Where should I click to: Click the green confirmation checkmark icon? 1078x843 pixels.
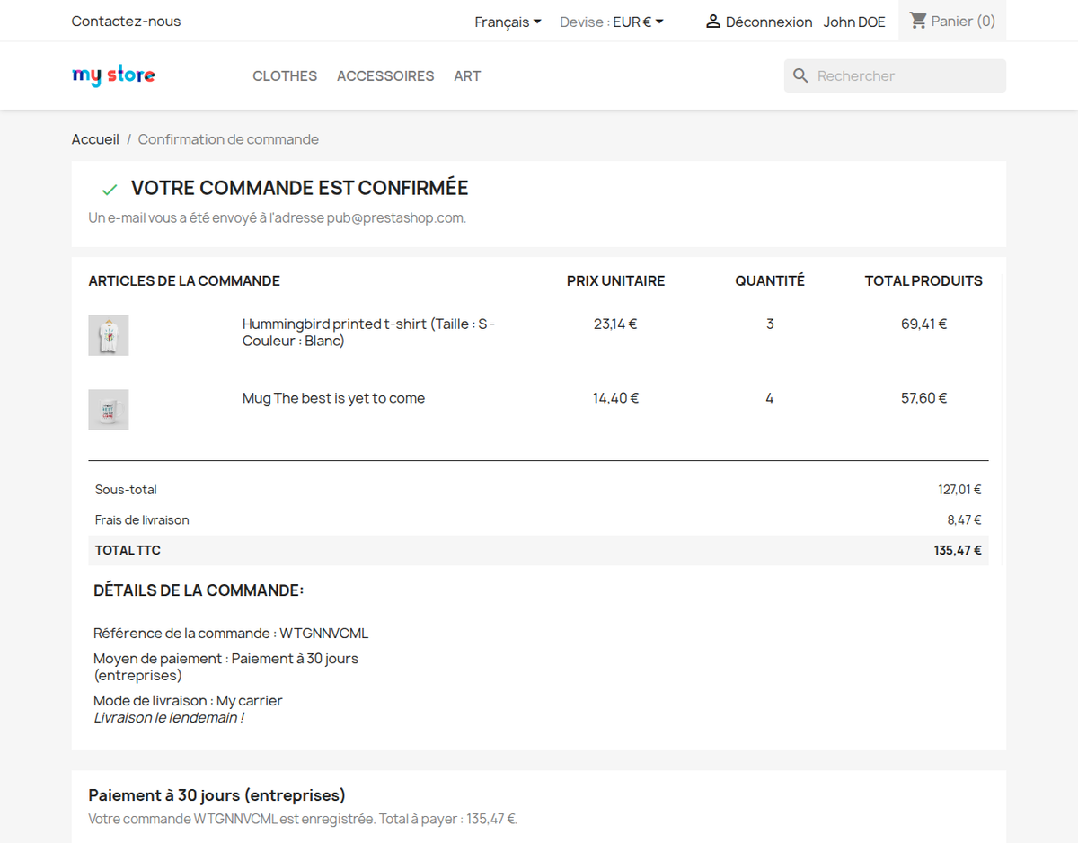coord(110,190)
